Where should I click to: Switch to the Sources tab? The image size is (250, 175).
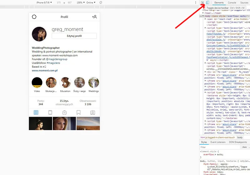point(244,2)
